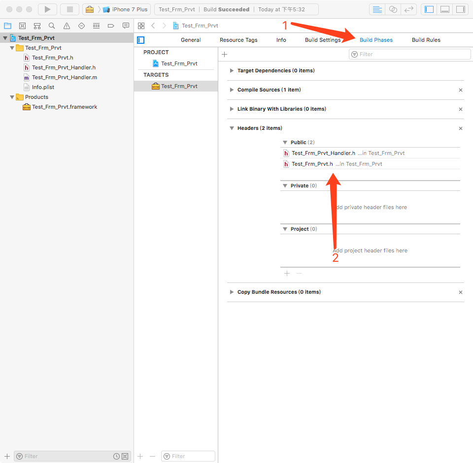Add a new build phase
Viewport: 473px width, 463px height.
click(225, 55)
